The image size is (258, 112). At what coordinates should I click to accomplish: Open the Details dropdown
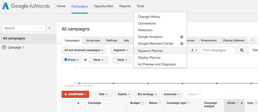123,94
